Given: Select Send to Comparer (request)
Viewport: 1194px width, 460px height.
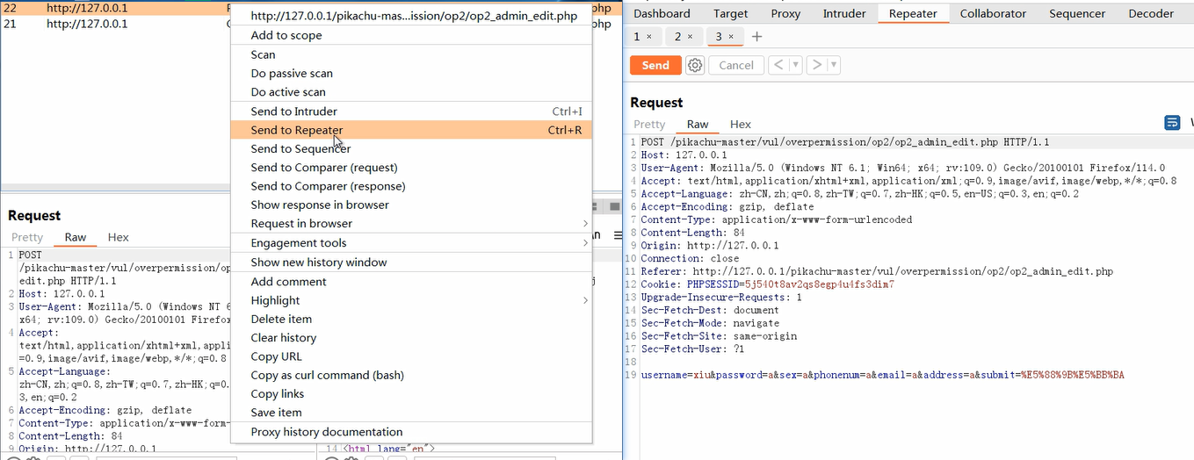Looking at the screenshot, I should (x=411, y=168).
